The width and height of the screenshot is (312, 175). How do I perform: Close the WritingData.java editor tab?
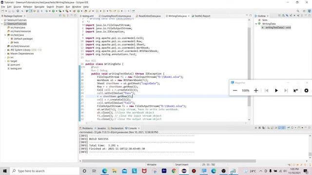tap(189, 16)
